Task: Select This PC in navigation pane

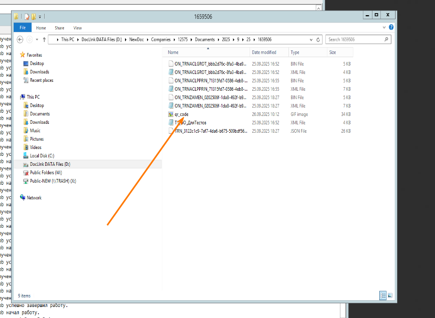Action: 33,97
